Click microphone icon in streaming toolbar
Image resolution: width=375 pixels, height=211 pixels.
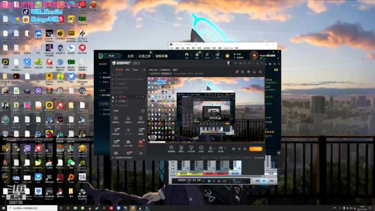tap(210, 148)
